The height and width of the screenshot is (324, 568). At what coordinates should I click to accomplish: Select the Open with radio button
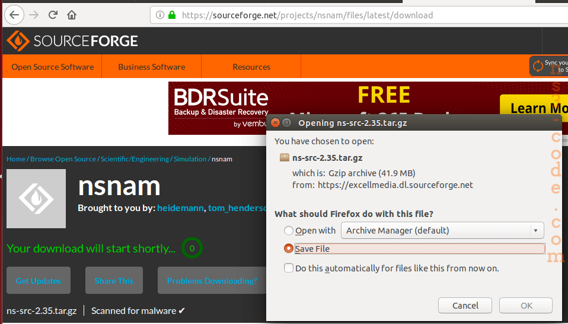pyautogui.click(x=288, y=231)
